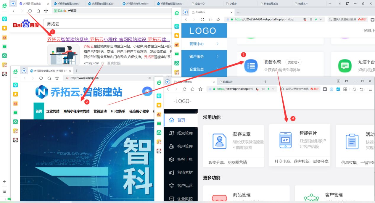Viewport: 375px width, 203px height.
Task: Click the blue compass icon left of 乔拓云_百度搜索 tab
Action: pyautogui.click(x=13, y=4)
